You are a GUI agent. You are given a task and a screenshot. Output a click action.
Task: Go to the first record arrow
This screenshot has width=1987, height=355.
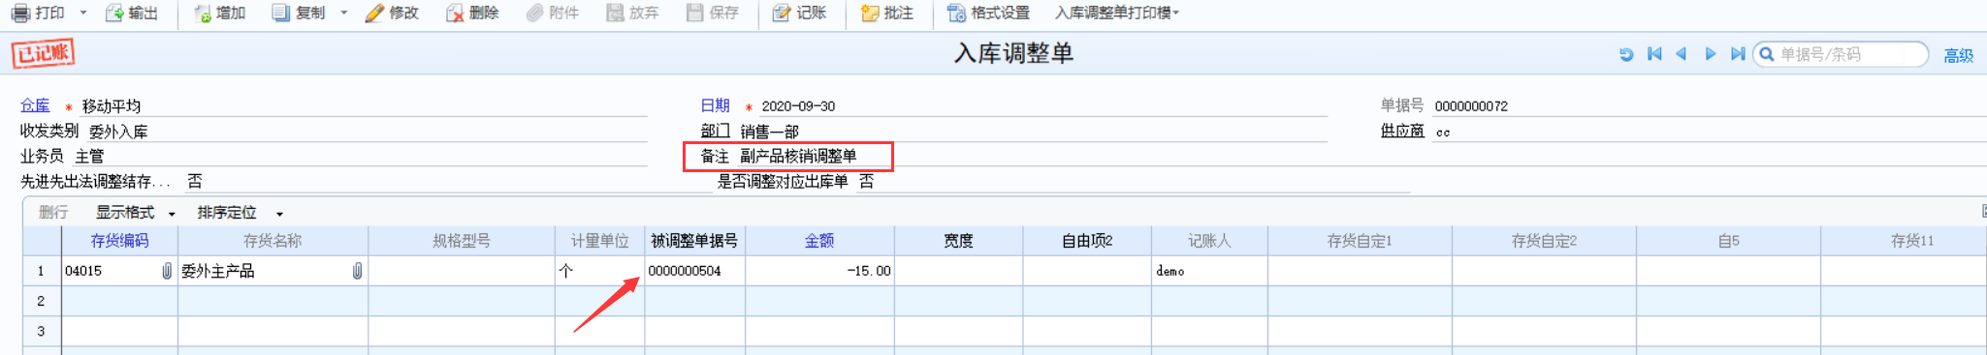click(1654, 54)
